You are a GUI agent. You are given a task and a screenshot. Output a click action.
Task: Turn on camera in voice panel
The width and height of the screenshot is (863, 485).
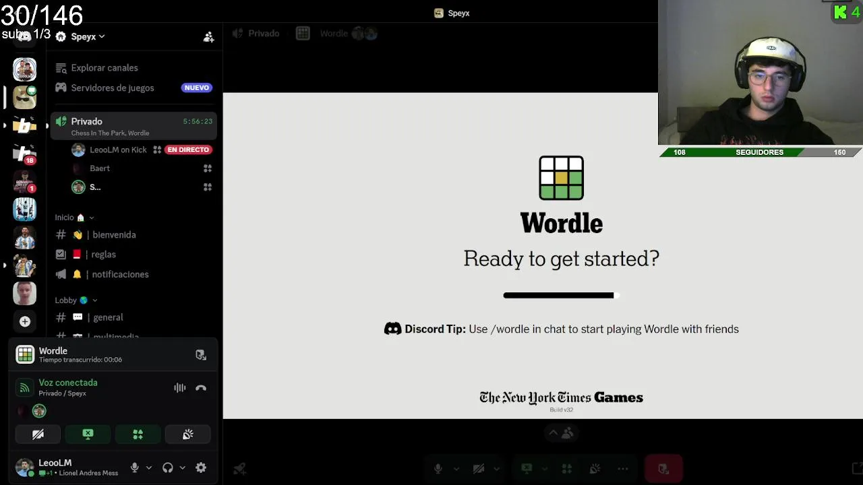[x=38, y=434]
